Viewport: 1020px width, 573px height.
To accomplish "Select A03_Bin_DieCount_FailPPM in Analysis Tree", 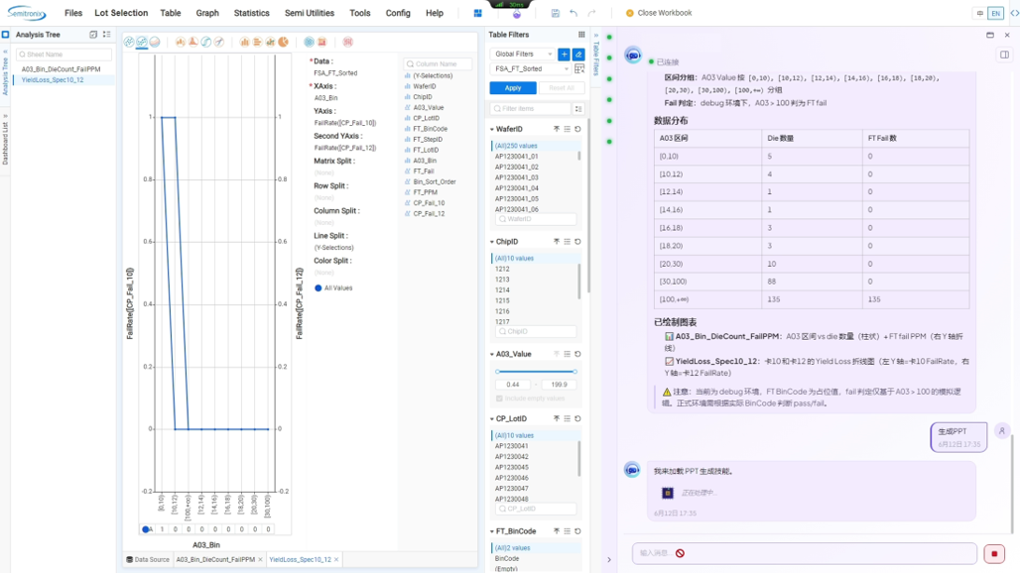I will [62, 68].
